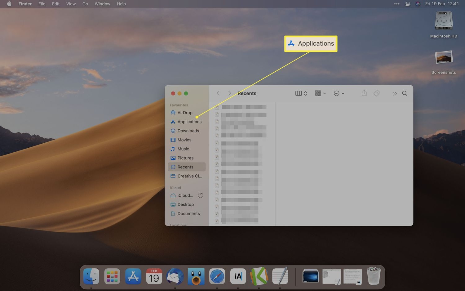
Task: Open the group-by options dropdown
Action: (320, 93)
